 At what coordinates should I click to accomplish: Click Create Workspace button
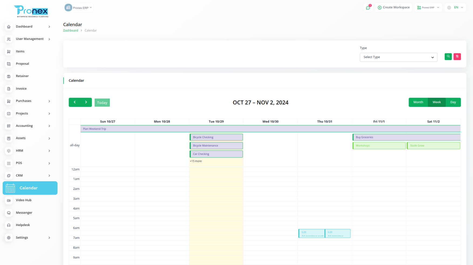click(393, 8)
